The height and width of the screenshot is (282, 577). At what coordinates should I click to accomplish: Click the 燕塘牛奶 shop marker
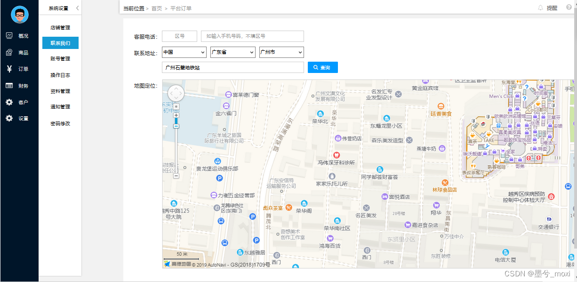(x=442, y=148)
